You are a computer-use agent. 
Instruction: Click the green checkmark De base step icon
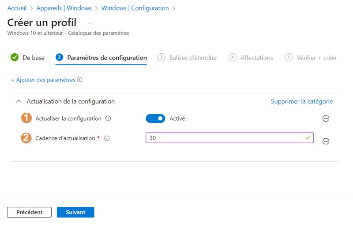pos(14,57)
